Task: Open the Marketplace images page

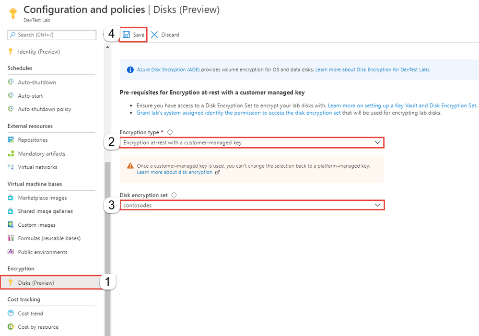Action: tap(42, 197)
